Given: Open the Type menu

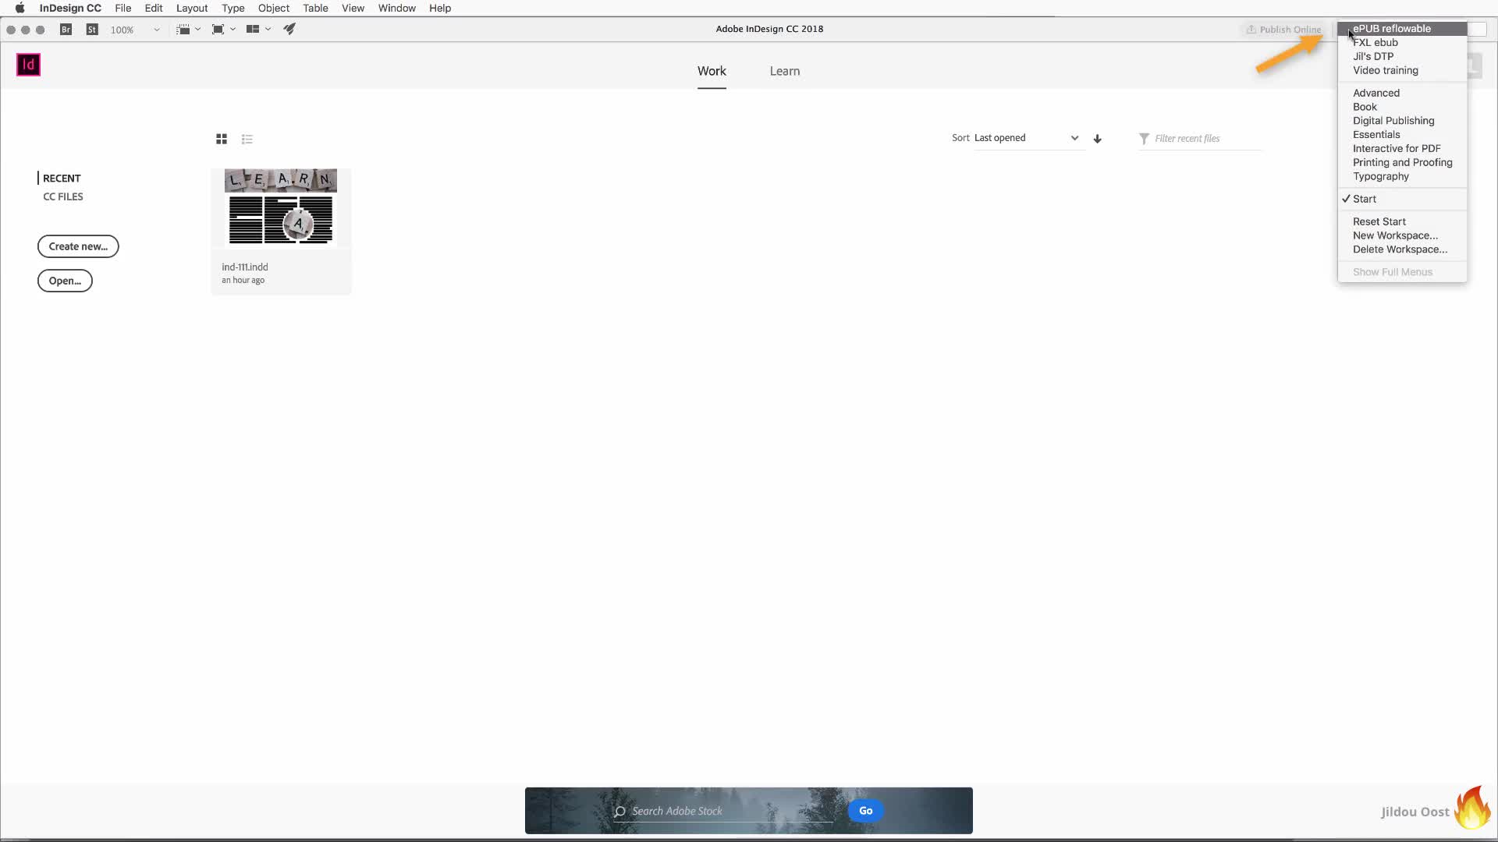Looking at the screenshot, I should [x=233, y=8].
